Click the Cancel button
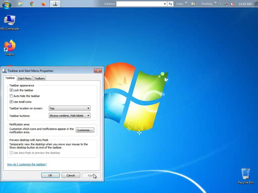 coord(71,175)
